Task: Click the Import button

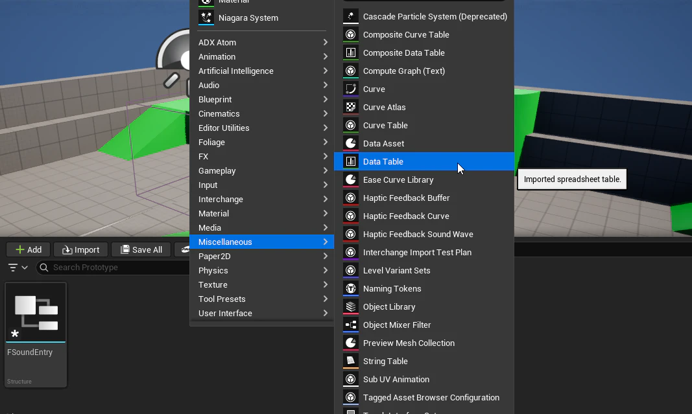Action: 81,249
